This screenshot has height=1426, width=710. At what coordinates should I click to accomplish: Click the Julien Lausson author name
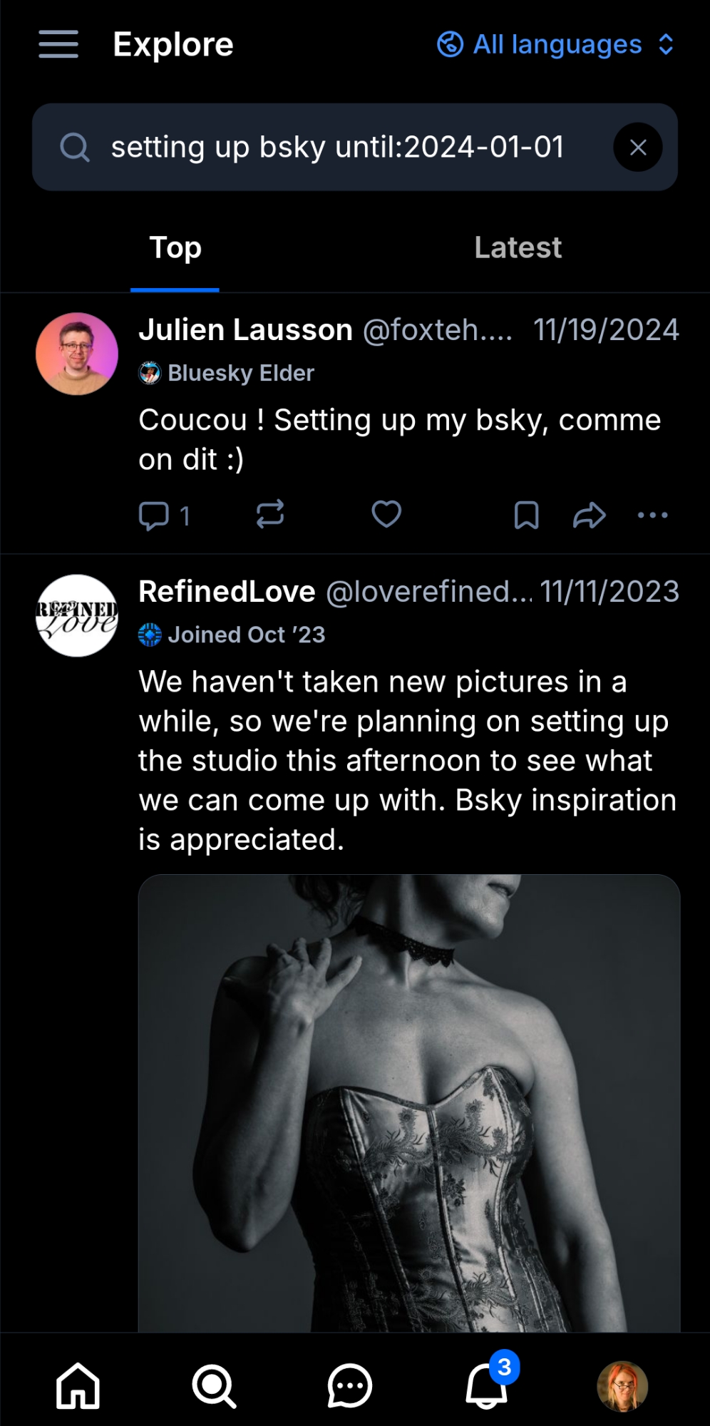point(245,330)
